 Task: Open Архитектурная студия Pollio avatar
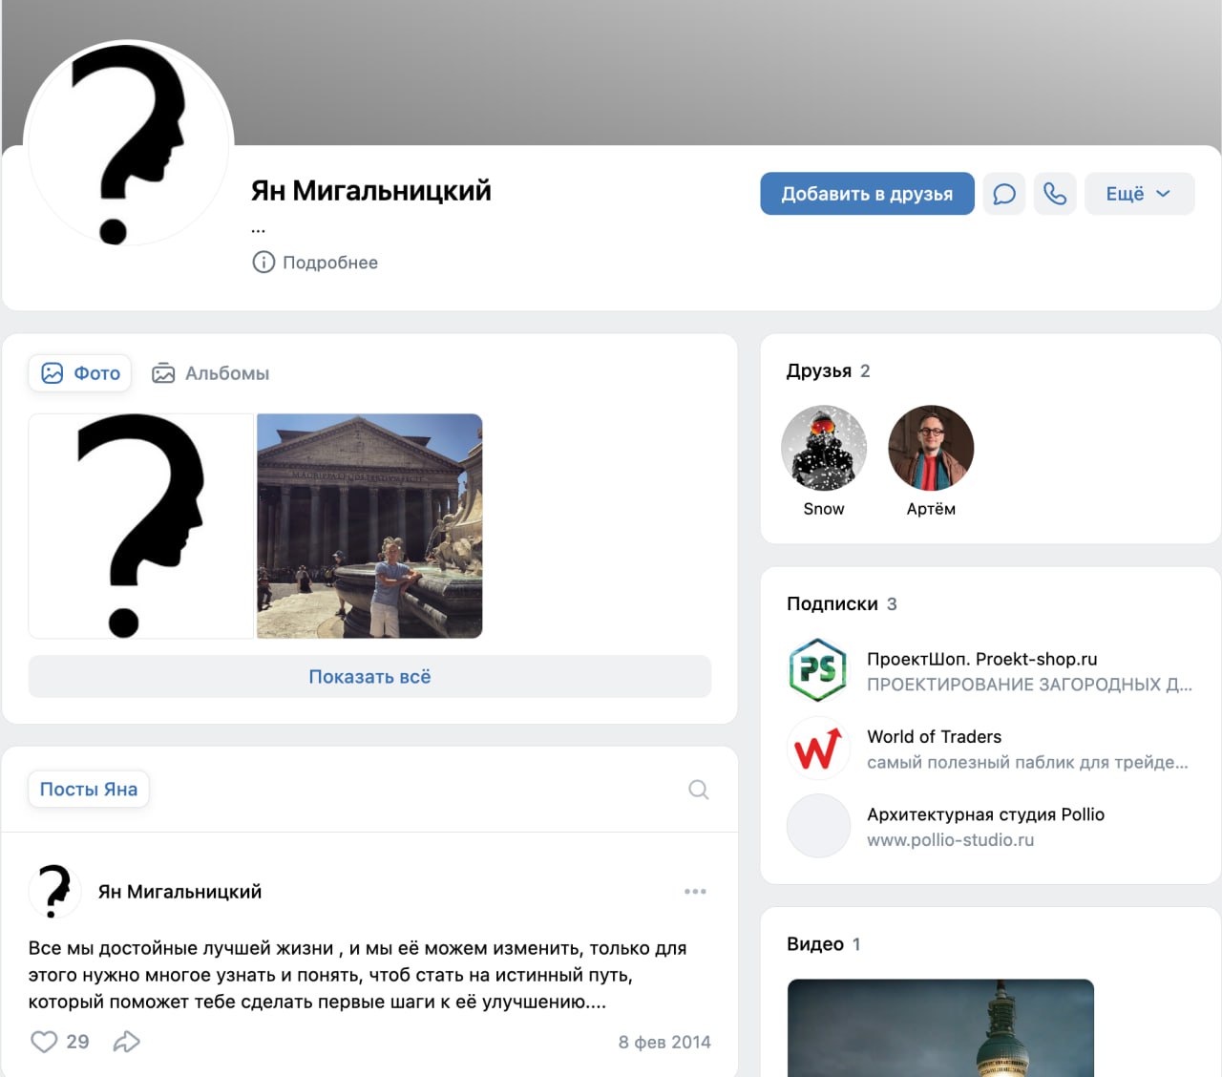(x=818, y=826)
